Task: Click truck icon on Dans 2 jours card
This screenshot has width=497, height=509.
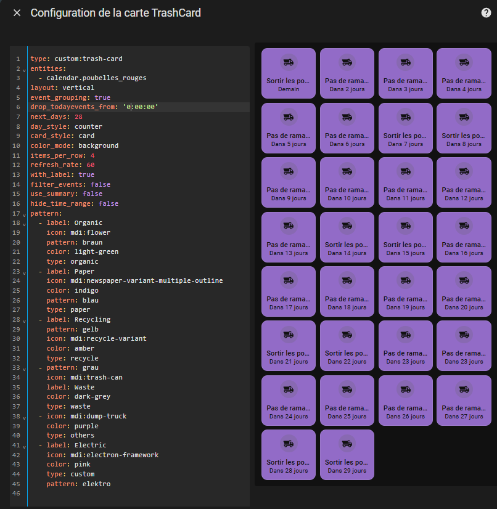Action: 347,62
